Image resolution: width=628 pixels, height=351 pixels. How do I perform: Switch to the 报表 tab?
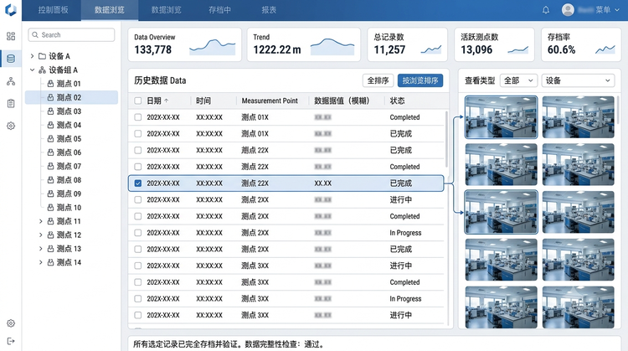coord(269,10)
